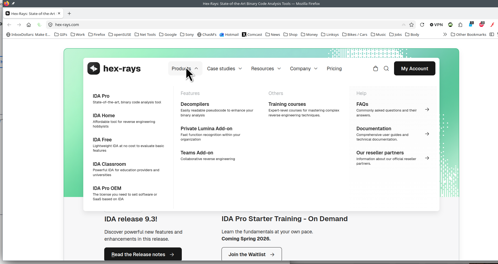498x264 pixels.
Task: Open the Hotmail bookmark
Action: (x=229, y=34)
